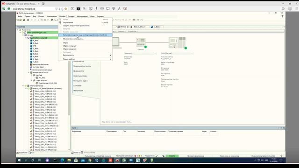Collapse Modbus_TCP_Master tree node
The height and width of the screenshot is (168, 299).
[x=26, y=89]
